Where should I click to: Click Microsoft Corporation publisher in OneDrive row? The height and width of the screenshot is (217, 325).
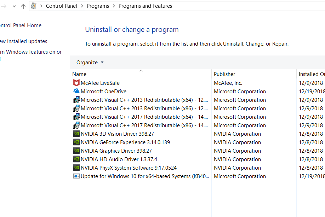point(240,92)
